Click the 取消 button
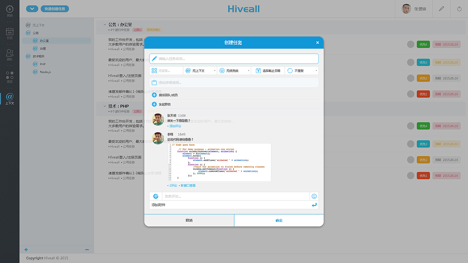The width and height of the screenshot is (468, 263). click(x=189, y=220)
